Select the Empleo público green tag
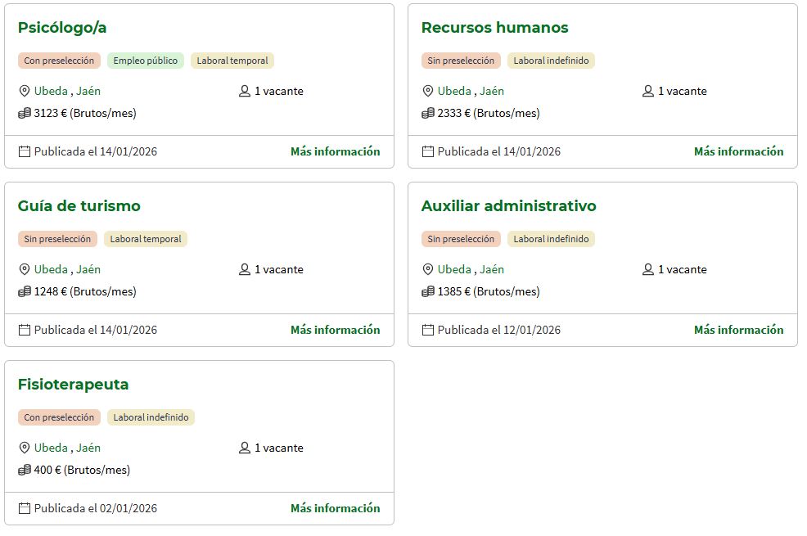This screenshot has width=807, height=536. 145,61
